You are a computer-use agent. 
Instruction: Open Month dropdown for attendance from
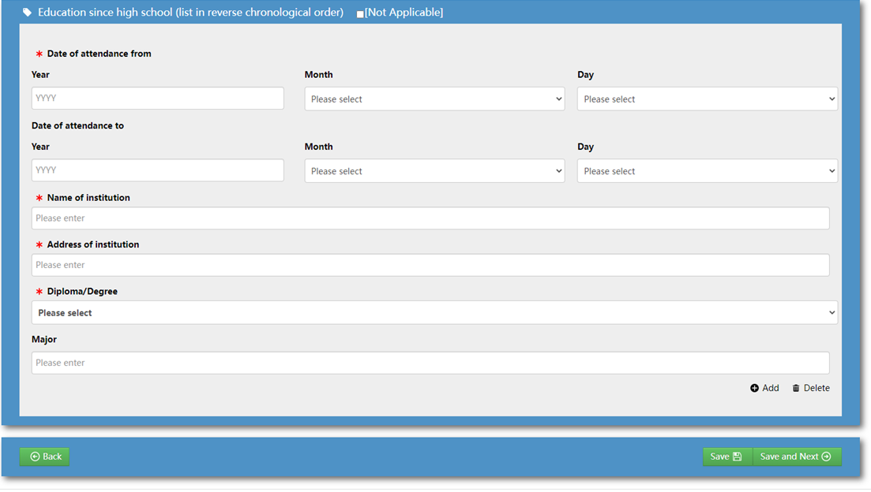pos(434,99)
